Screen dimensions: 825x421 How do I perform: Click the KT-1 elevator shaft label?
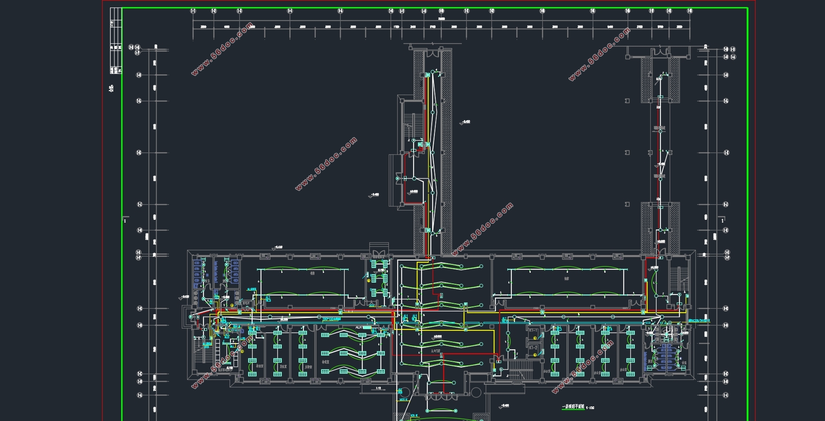coord(533,330)
